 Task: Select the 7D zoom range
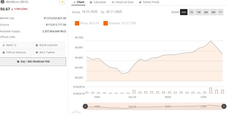point(191,12)
